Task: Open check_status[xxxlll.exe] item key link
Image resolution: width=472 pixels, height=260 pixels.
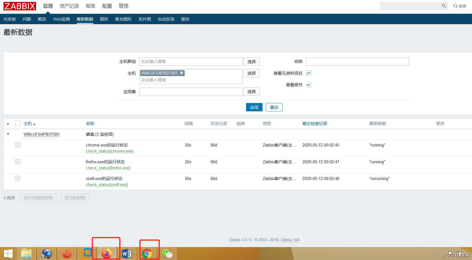Action: point(107,185)
